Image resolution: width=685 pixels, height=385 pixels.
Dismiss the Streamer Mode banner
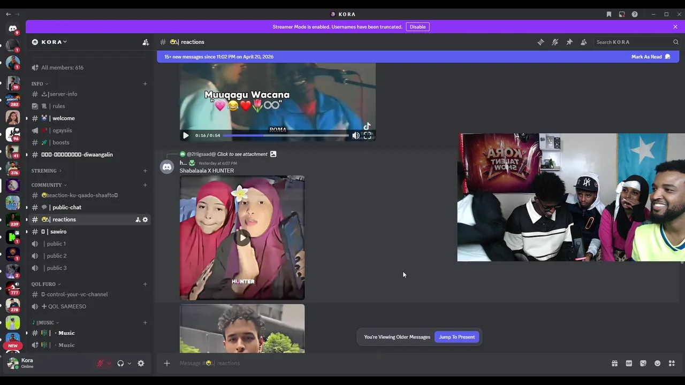(675, 27)
